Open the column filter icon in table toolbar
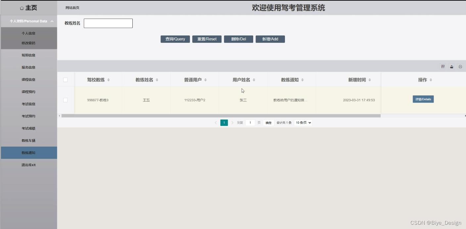The width and height of the screenshot is (466, 229). click(x=443, y=67)
